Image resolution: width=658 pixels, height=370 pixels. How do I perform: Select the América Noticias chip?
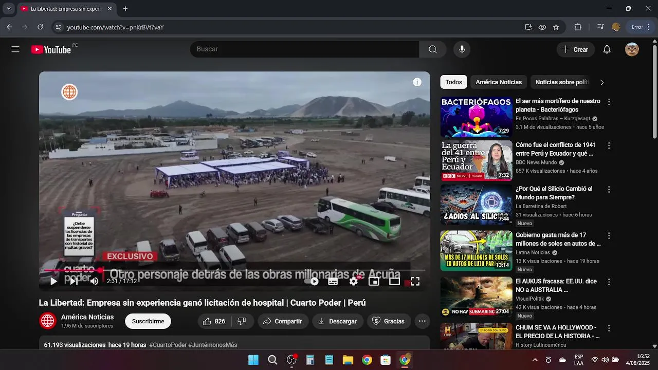coord(499,82)
